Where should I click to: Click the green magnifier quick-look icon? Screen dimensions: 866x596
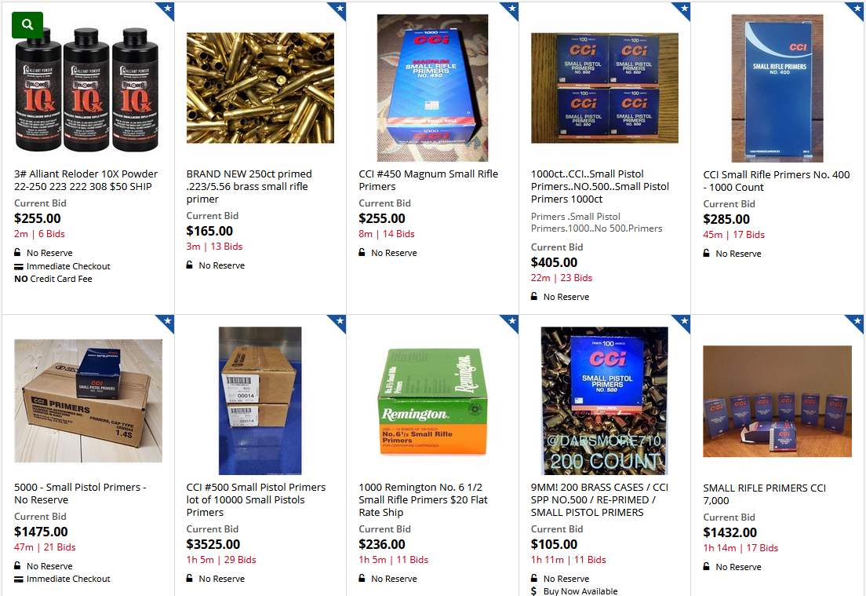(27, 25)
